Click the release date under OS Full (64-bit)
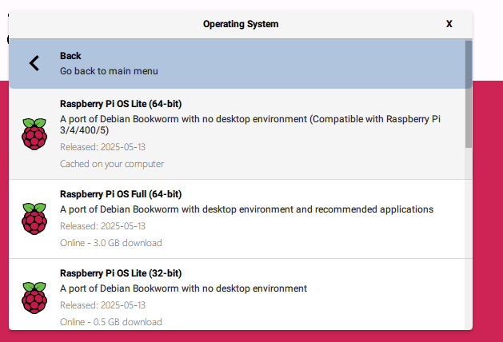The image size is (503, 342). [x=102, y=226]
